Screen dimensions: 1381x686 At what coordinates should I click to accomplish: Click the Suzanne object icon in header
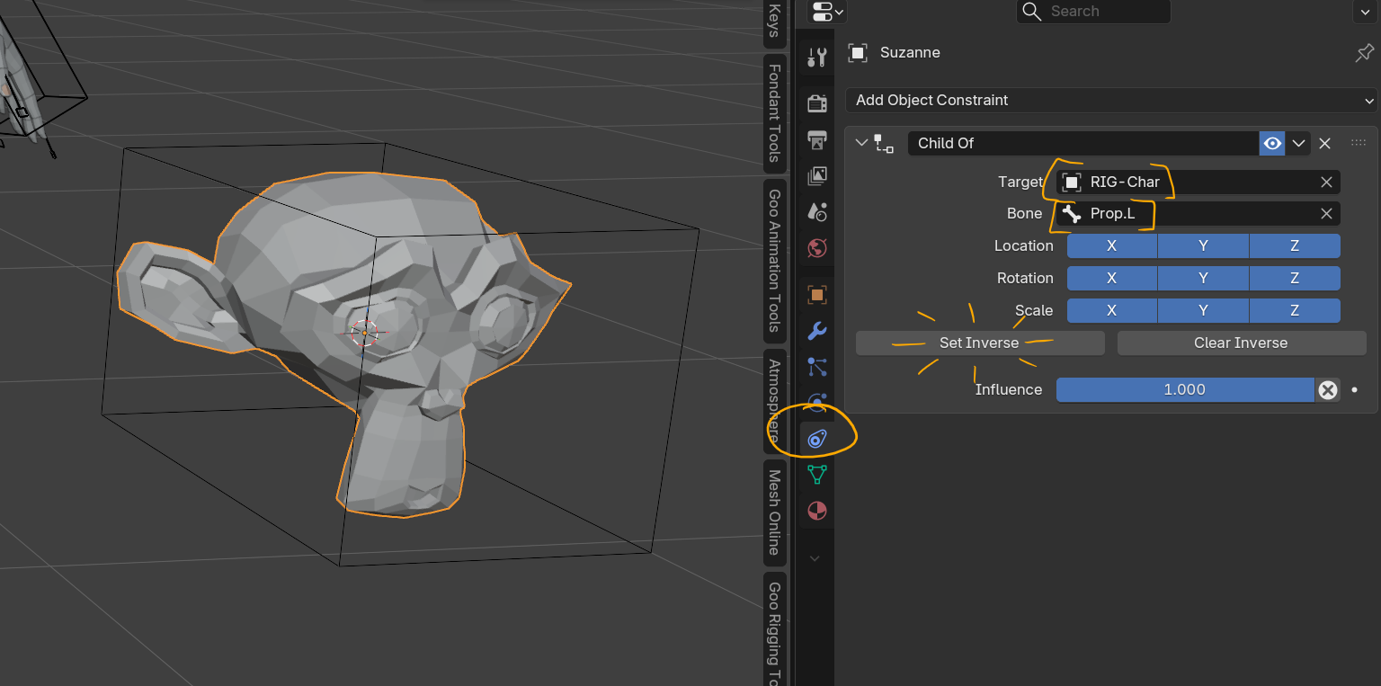pos(858,53)
